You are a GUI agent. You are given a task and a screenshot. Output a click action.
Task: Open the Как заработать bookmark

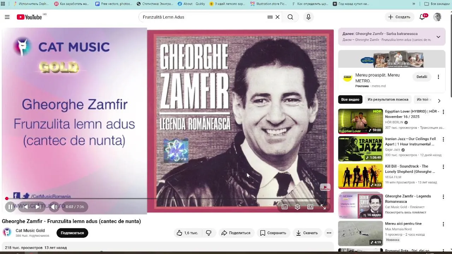tap(72, 4)
